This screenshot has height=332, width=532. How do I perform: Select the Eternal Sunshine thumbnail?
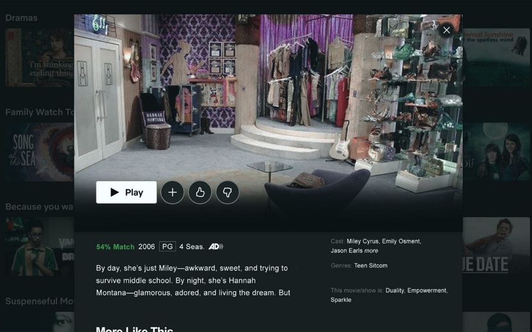497,56
